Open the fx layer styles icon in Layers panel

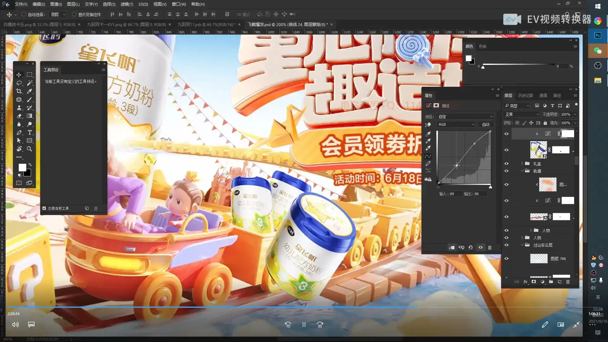coord(526,282)
